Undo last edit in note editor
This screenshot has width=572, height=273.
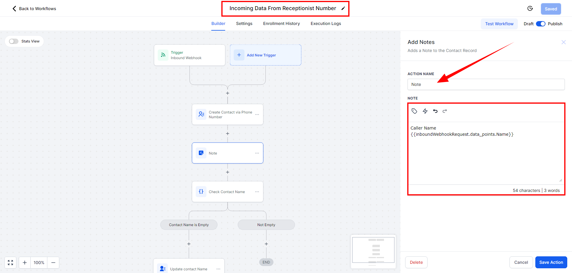point(435,111)
